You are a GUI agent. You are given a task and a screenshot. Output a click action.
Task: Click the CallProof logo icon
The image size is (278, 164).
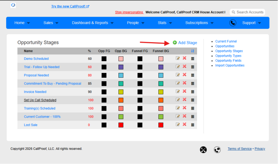pyautogui.click(x=13, y=5)
